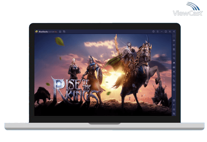Image resolution: width=207 pixels, height=142 pixels.
Task: Click the play-in-square sidebar icon
Action: click(174, 49)
